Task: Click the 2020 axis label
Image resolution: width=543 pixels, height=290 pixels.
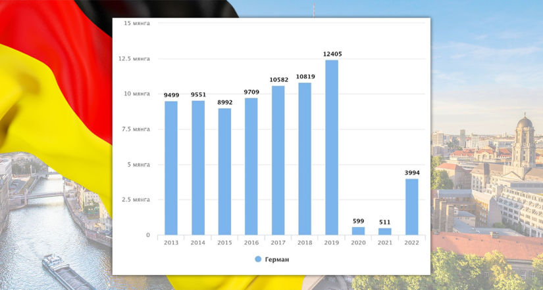Action: [x=359, y=243]
